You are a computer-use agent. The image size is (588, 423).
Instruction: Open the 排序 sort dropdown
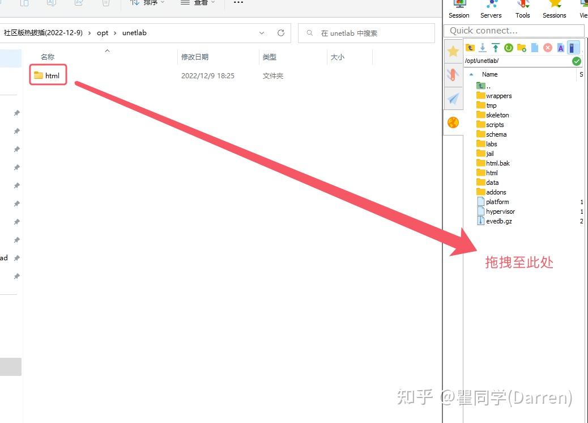(149, 2)
